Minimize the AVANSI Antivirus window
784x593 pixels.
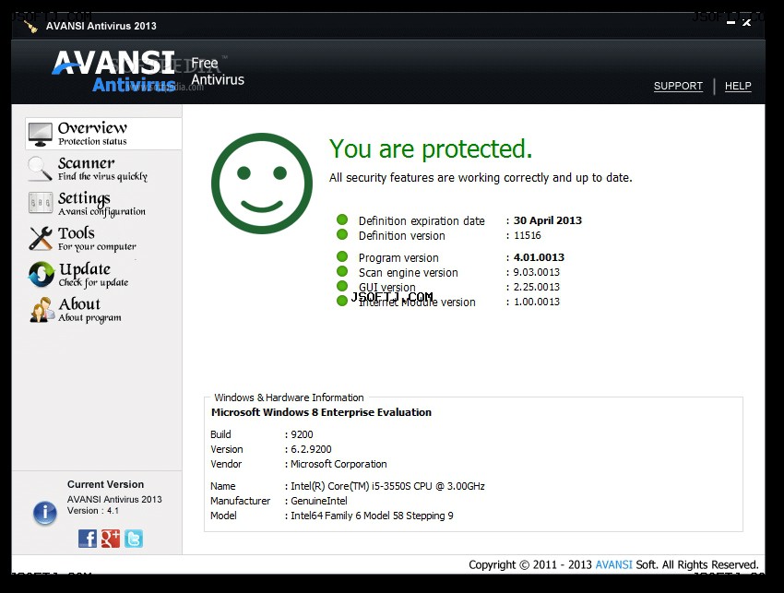[x=731, y=22]
